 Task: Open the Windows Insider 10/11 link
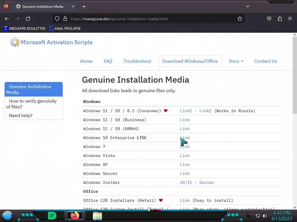tap(186, 183)
